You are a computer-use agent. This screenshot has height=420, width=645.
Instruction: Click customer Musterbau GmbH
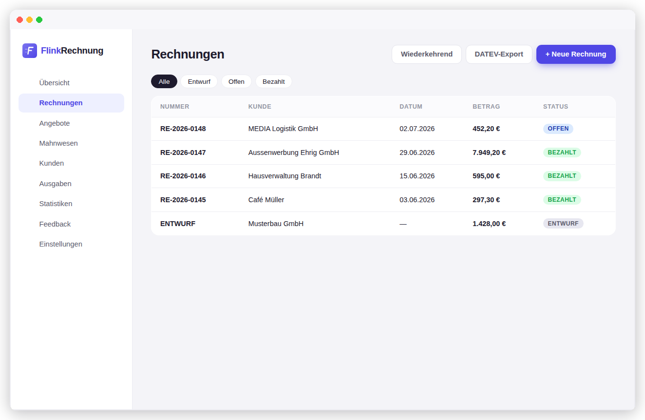pyautogui.click(x=276, y=224)
